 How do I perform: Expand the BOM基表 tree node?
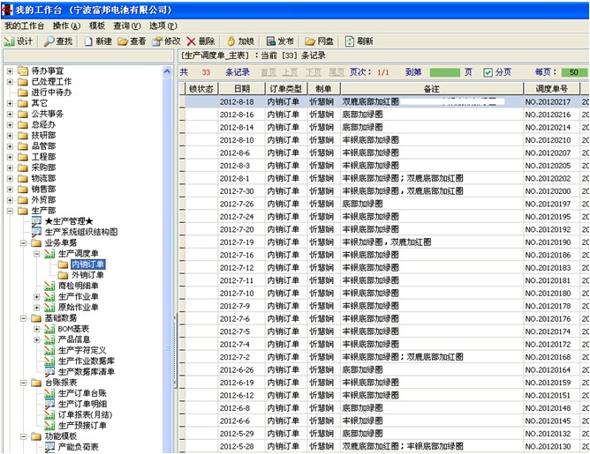tap(37, 329)
